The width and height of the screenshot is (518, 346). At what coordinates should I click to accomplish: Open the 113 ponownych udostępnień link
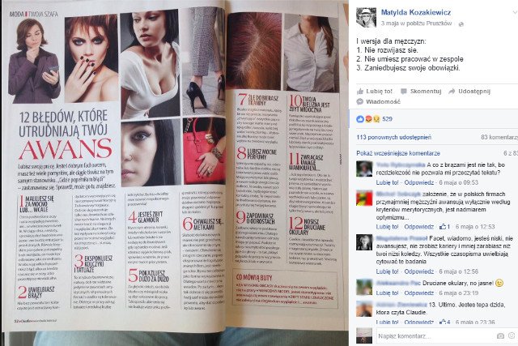coord(394,137)
